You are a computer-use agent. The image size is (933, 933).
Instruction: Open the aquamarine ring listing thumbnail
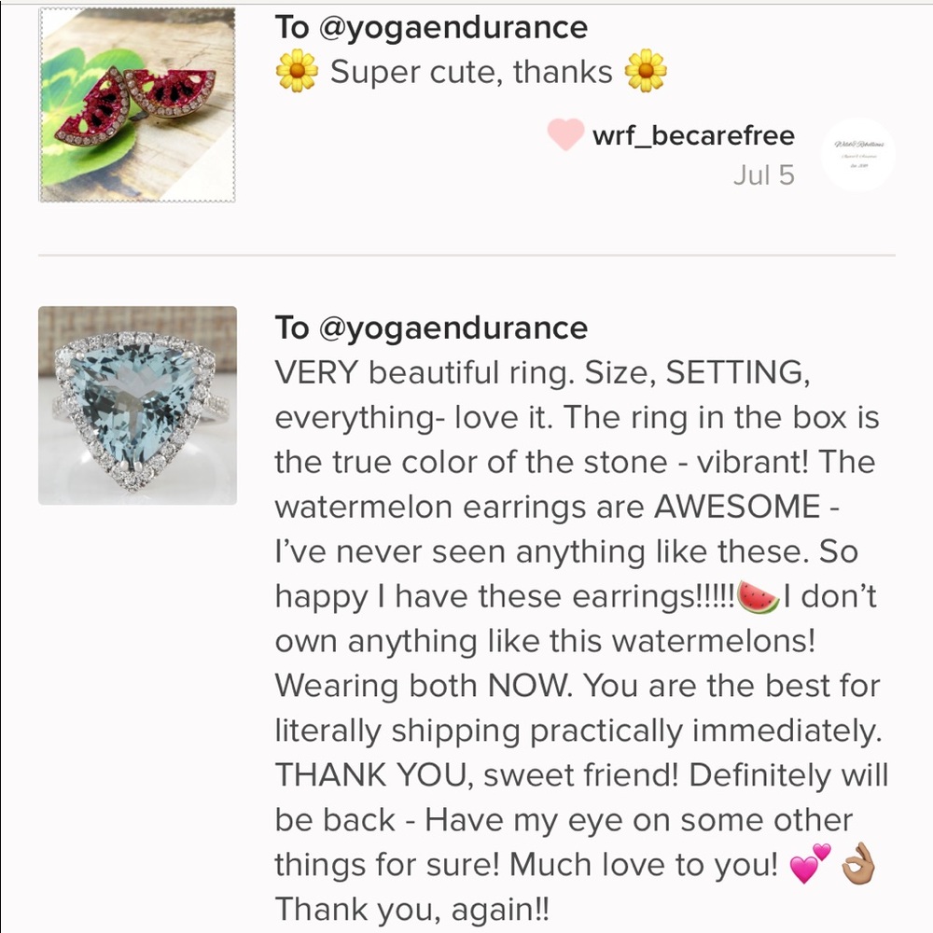tap(137, 406)
